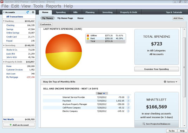This screenshot has width=188, height=133.
Task: Click the Net Worth label
Action: (8, 119)
